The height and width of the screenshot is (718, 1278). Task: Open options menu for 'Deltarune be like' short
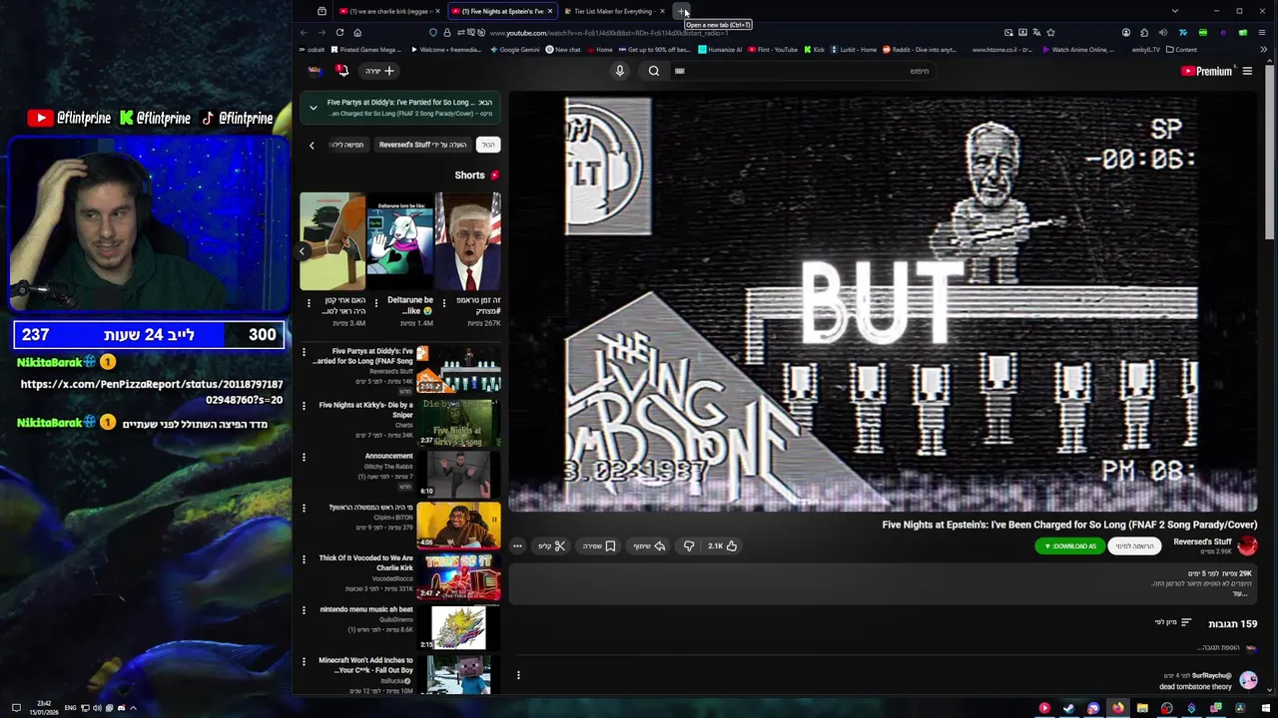tap(375, 302)
